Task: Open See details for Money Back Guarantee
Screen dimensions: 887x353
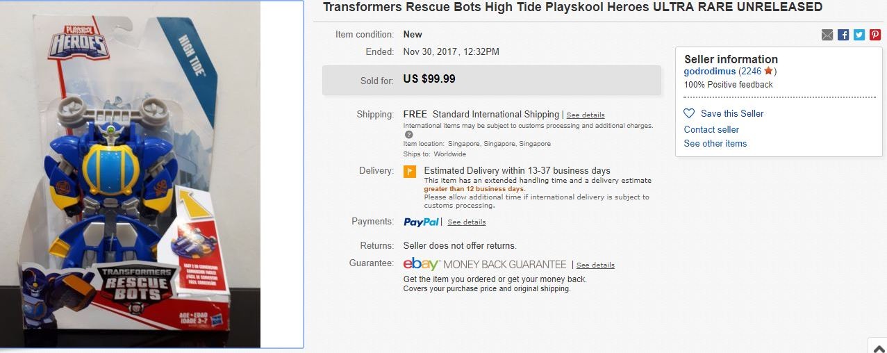Action: coord(595,265)
